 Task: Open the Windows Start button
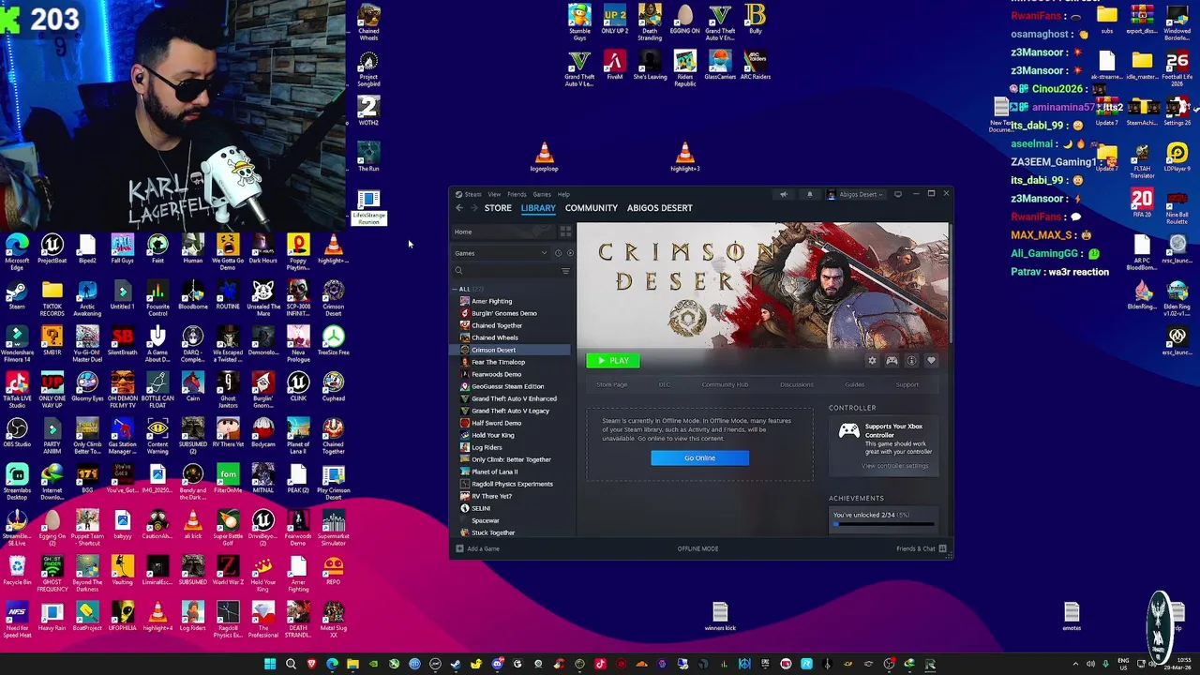270,664
